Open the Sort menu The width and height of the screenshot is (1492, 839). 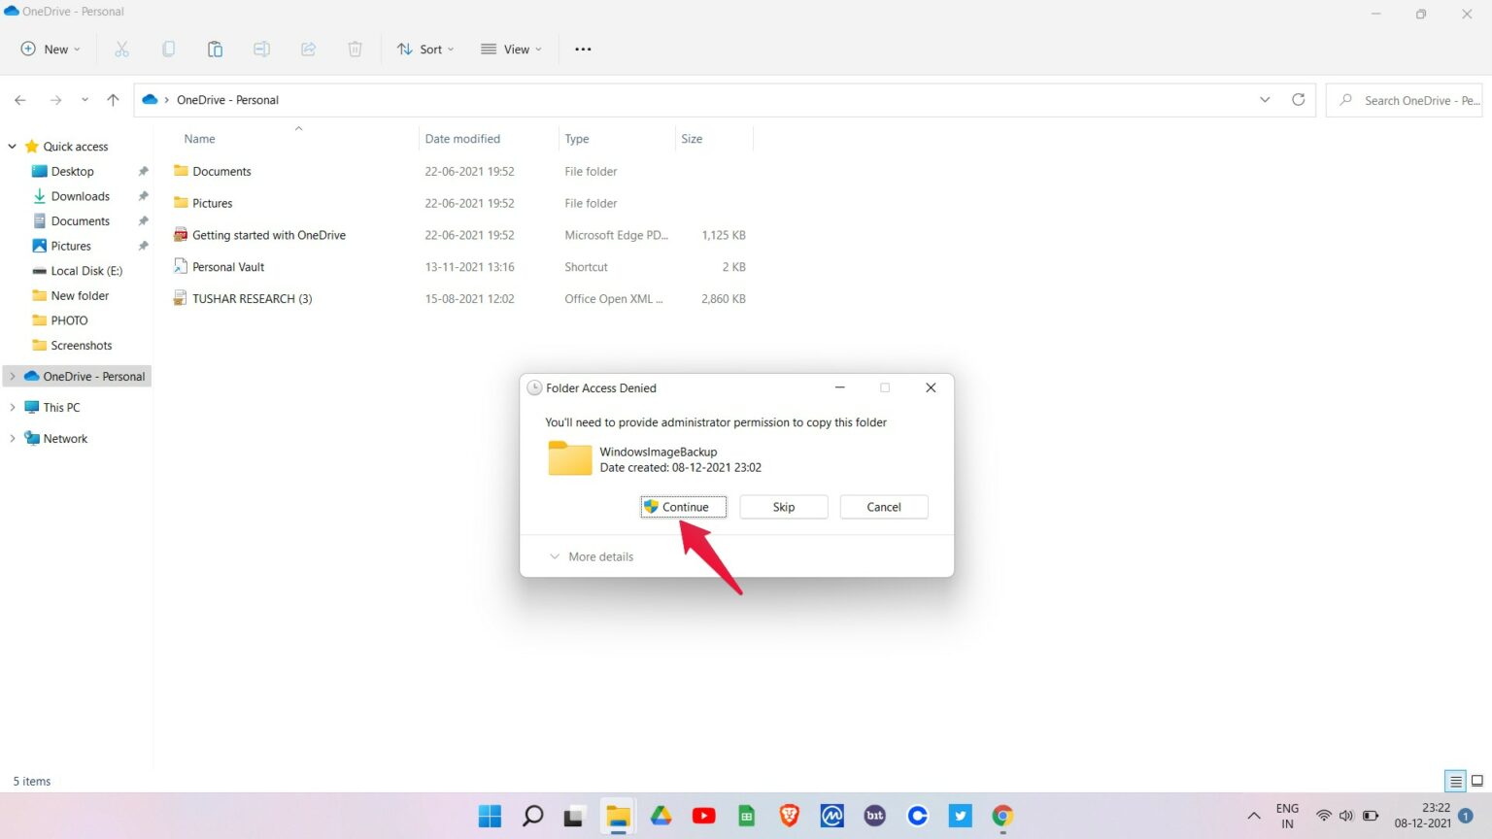pyautogui.click(x=424, y=49)
